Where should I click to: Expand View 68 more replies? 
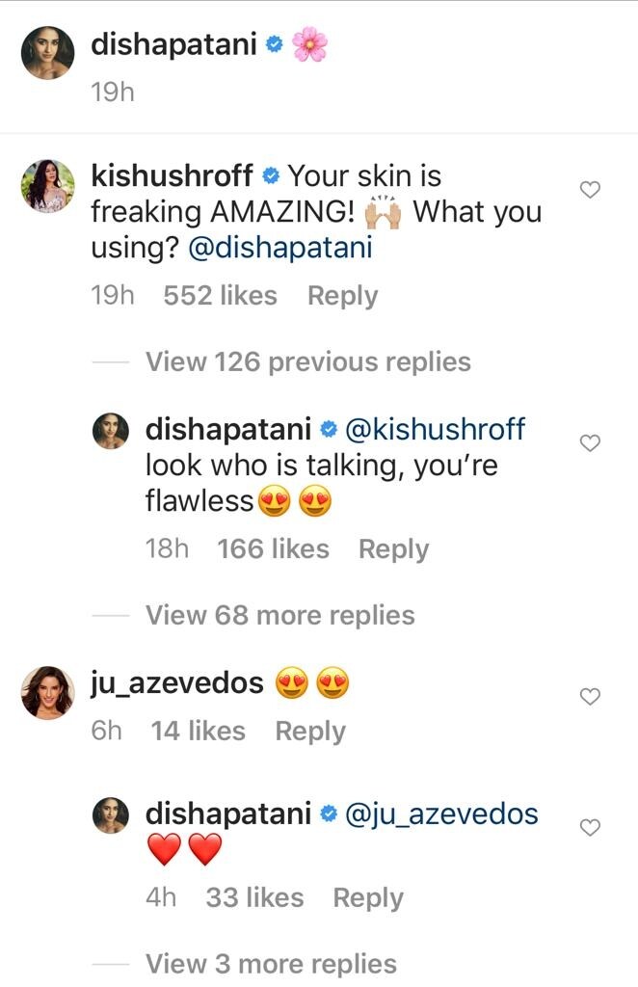[x=280, y=615]
